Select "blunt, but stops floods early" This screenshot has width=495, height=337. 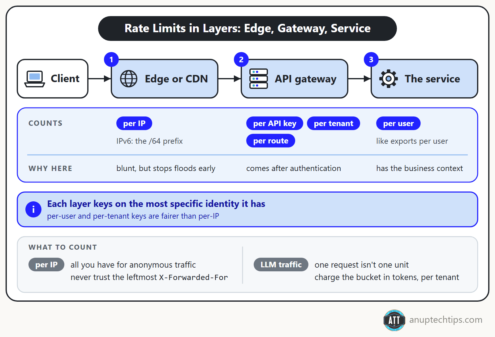coord(166,168)
